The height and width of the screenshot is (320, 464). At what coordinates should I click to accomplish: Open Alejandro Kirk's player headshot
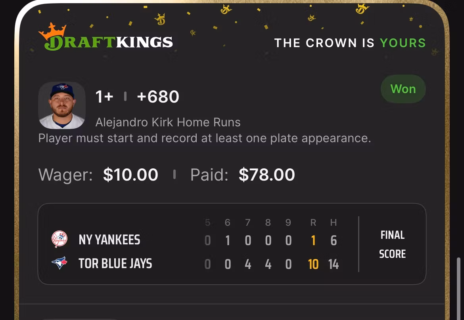(62, 105)
